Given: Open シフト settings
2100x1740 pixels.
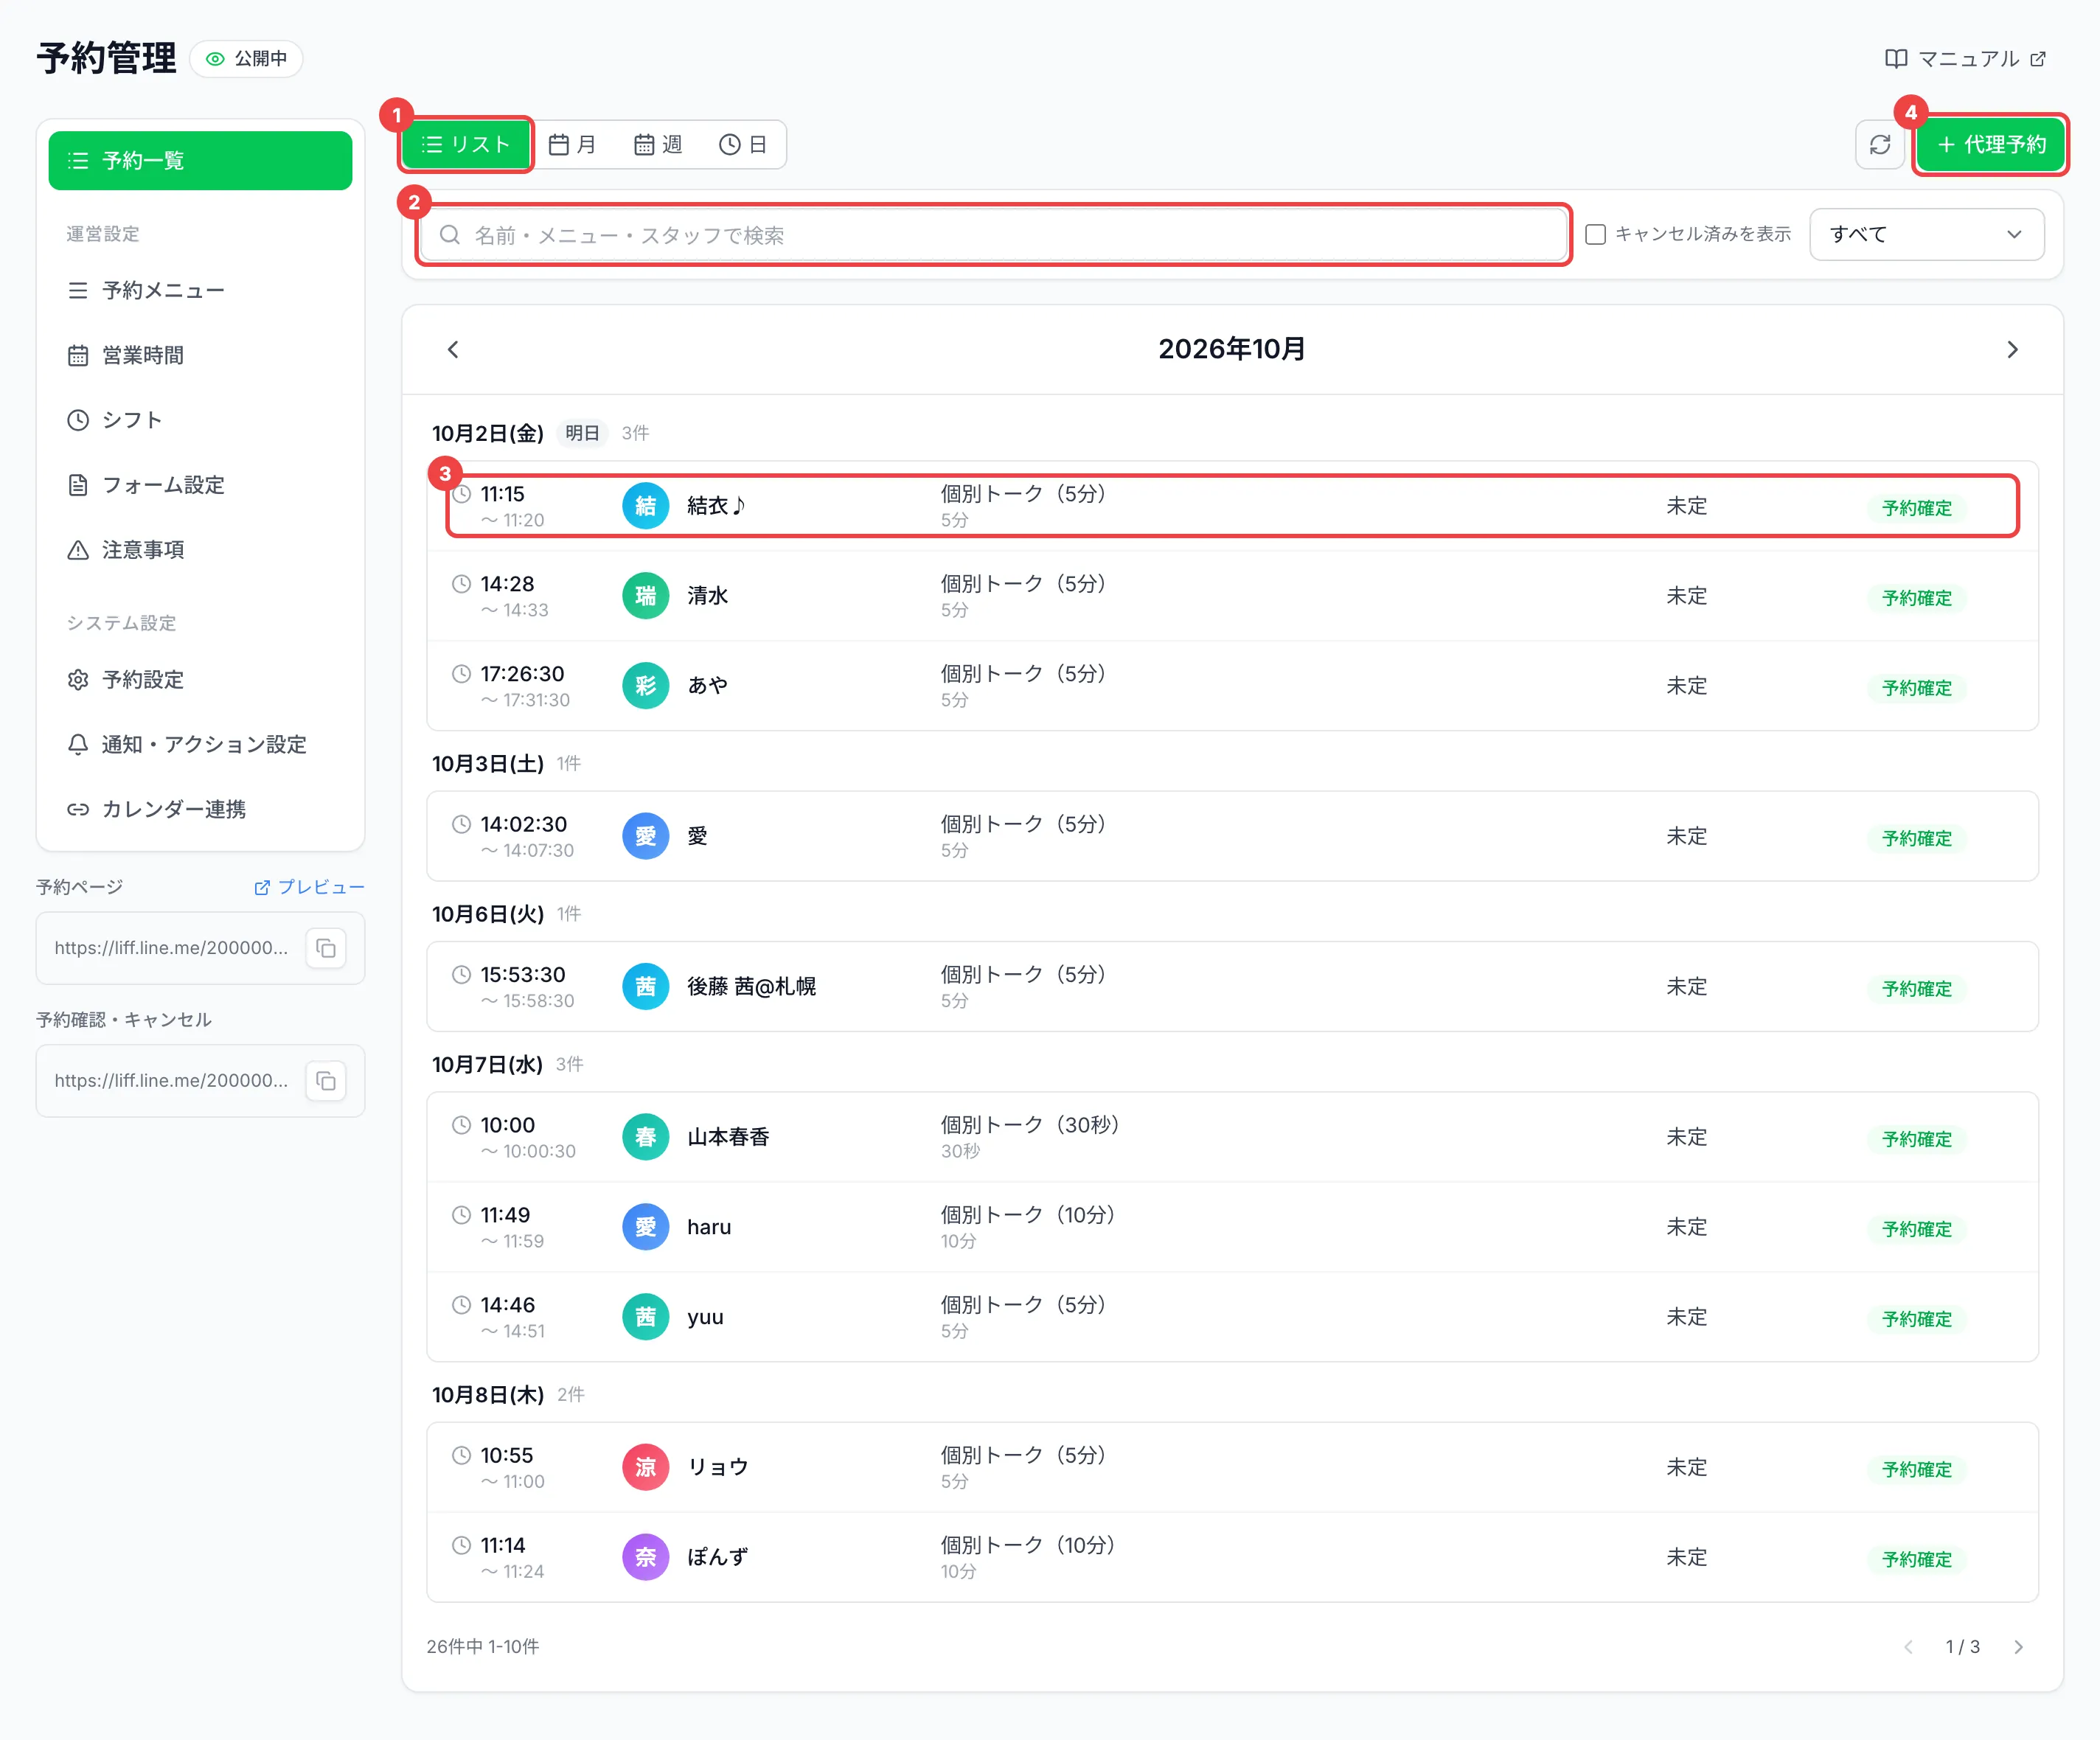Looking at the screenshot, I should (200, 420).
